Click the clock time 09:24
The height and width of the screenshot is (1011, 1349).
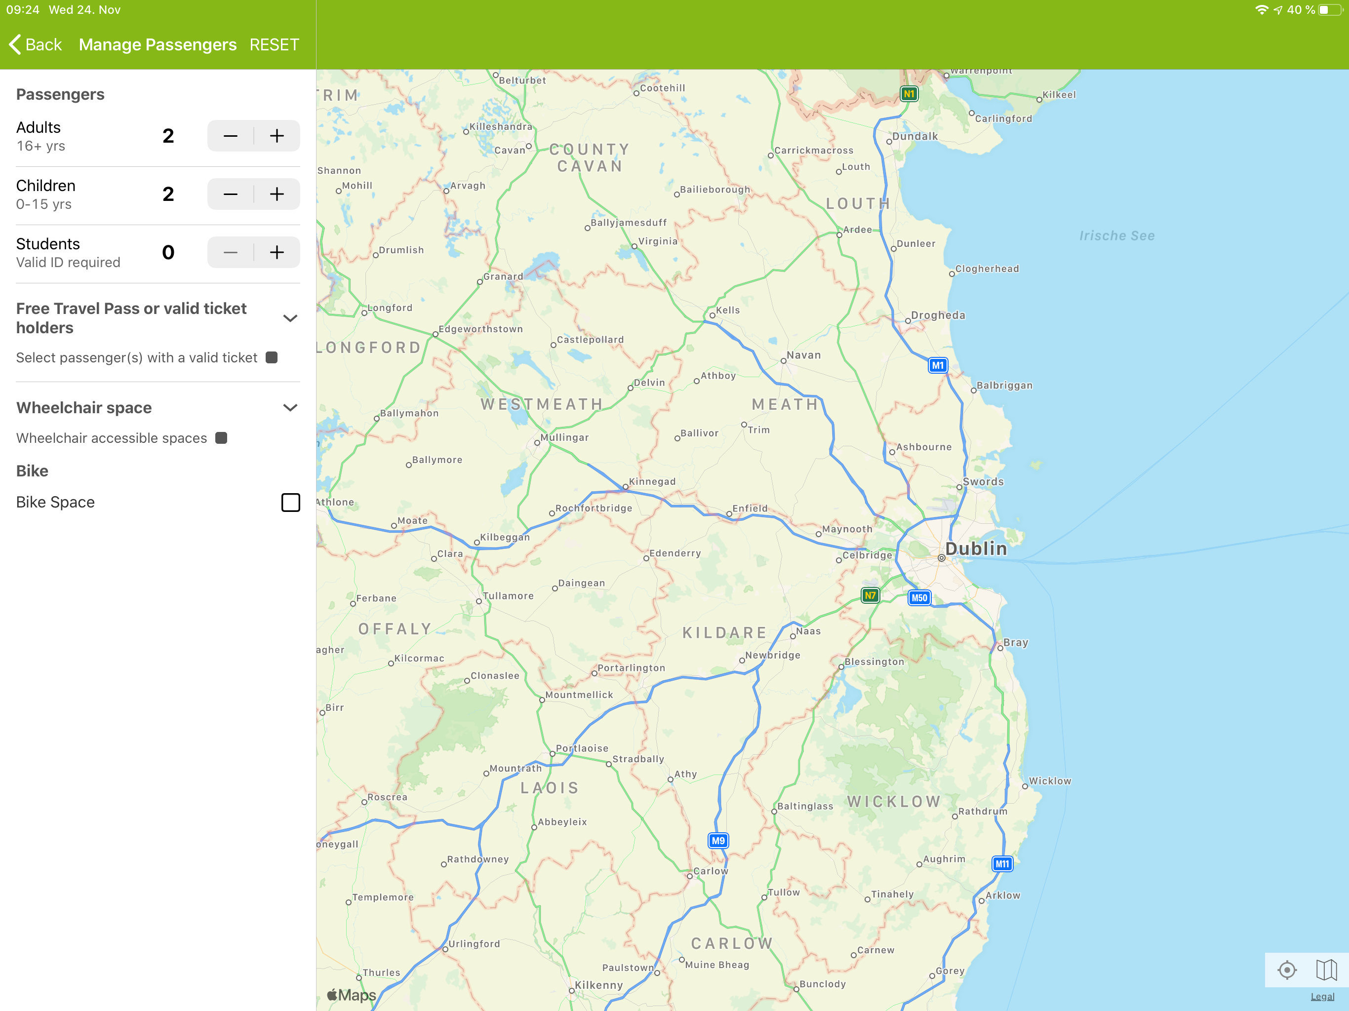point(23,10)
